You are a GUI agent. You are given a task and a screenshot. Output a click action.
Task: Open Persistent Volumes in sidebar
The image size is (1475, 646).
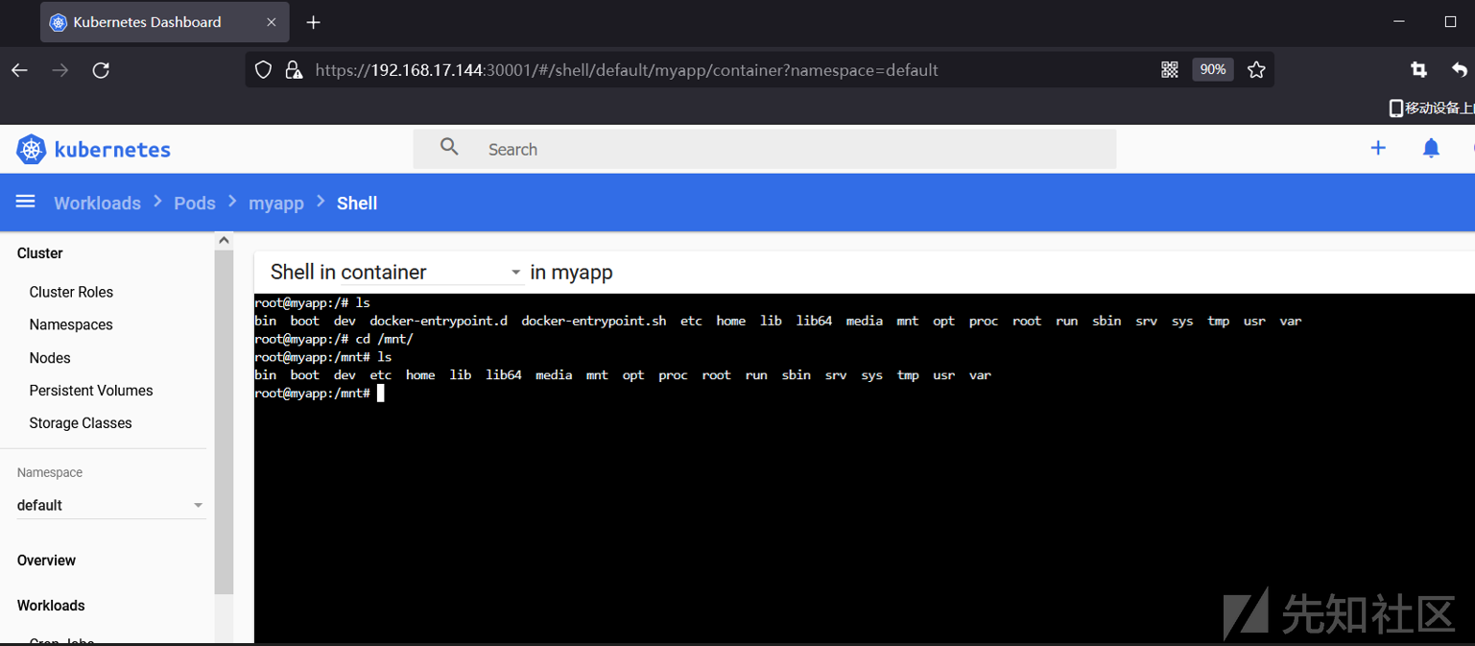[x=91, y=391]
